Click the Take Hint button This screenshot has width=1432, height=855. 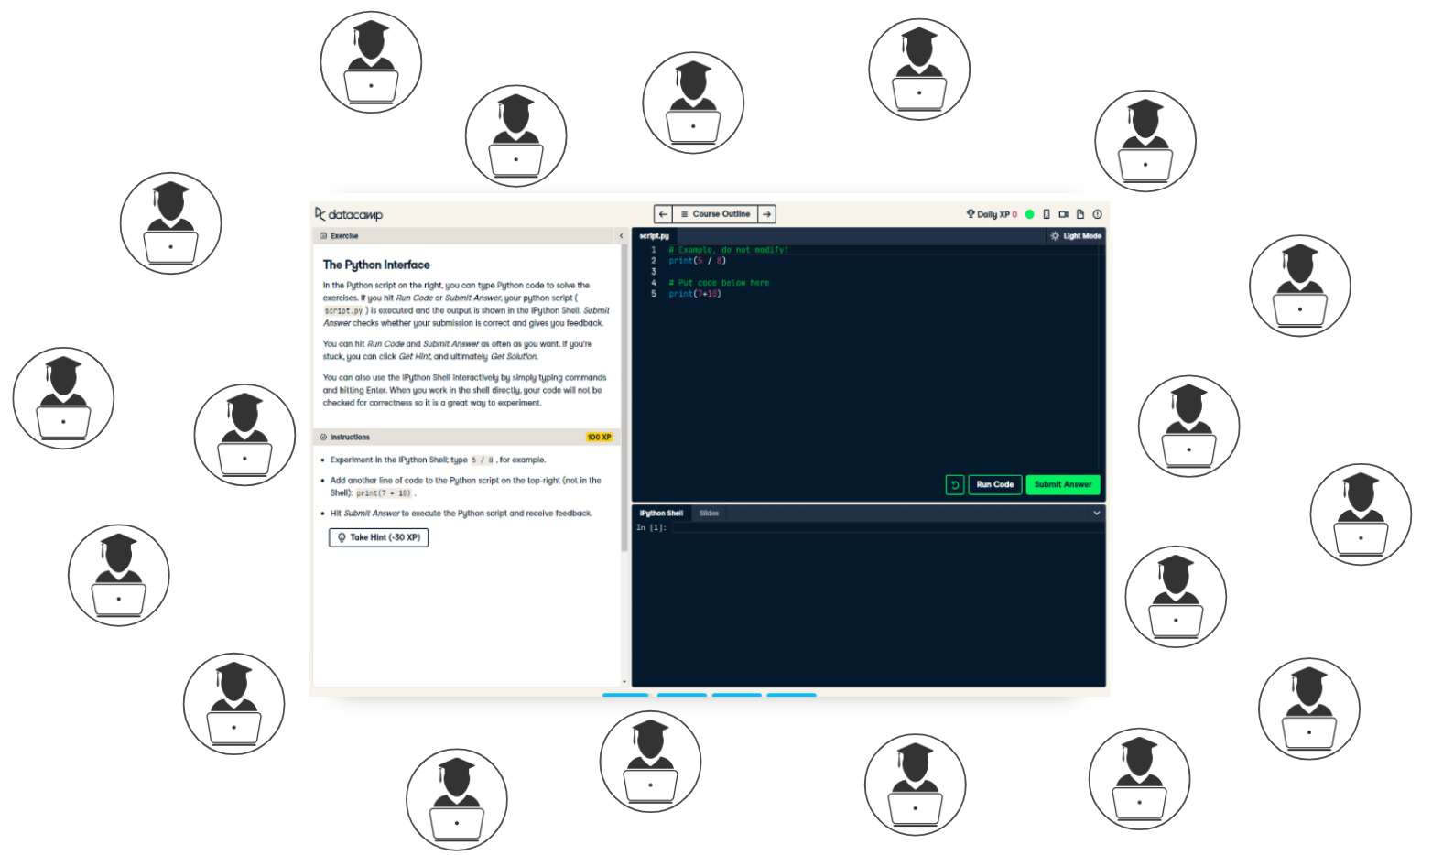coord(378,537)
